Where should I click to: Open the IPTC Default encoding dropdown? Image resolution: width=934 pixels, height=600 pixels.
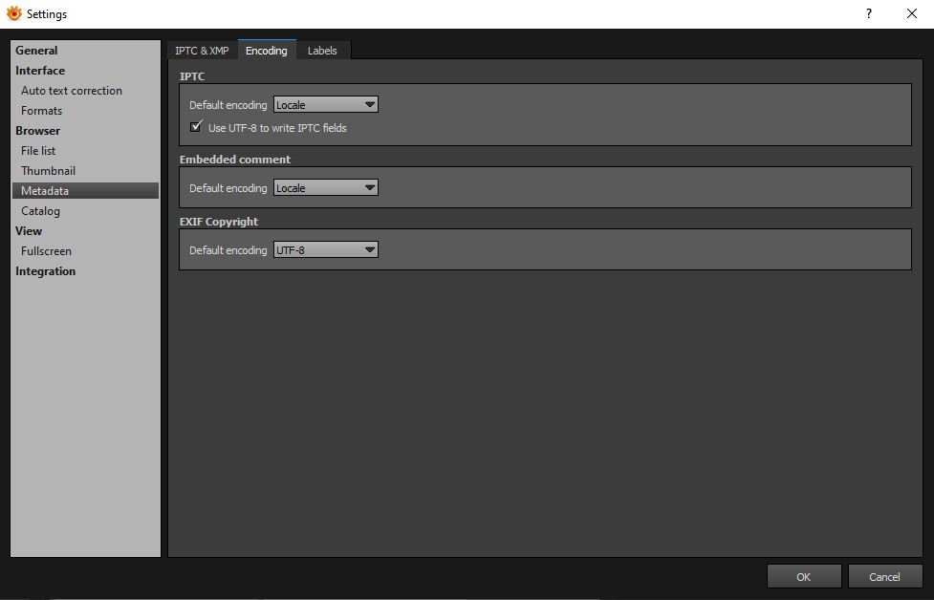pos(326,105)
